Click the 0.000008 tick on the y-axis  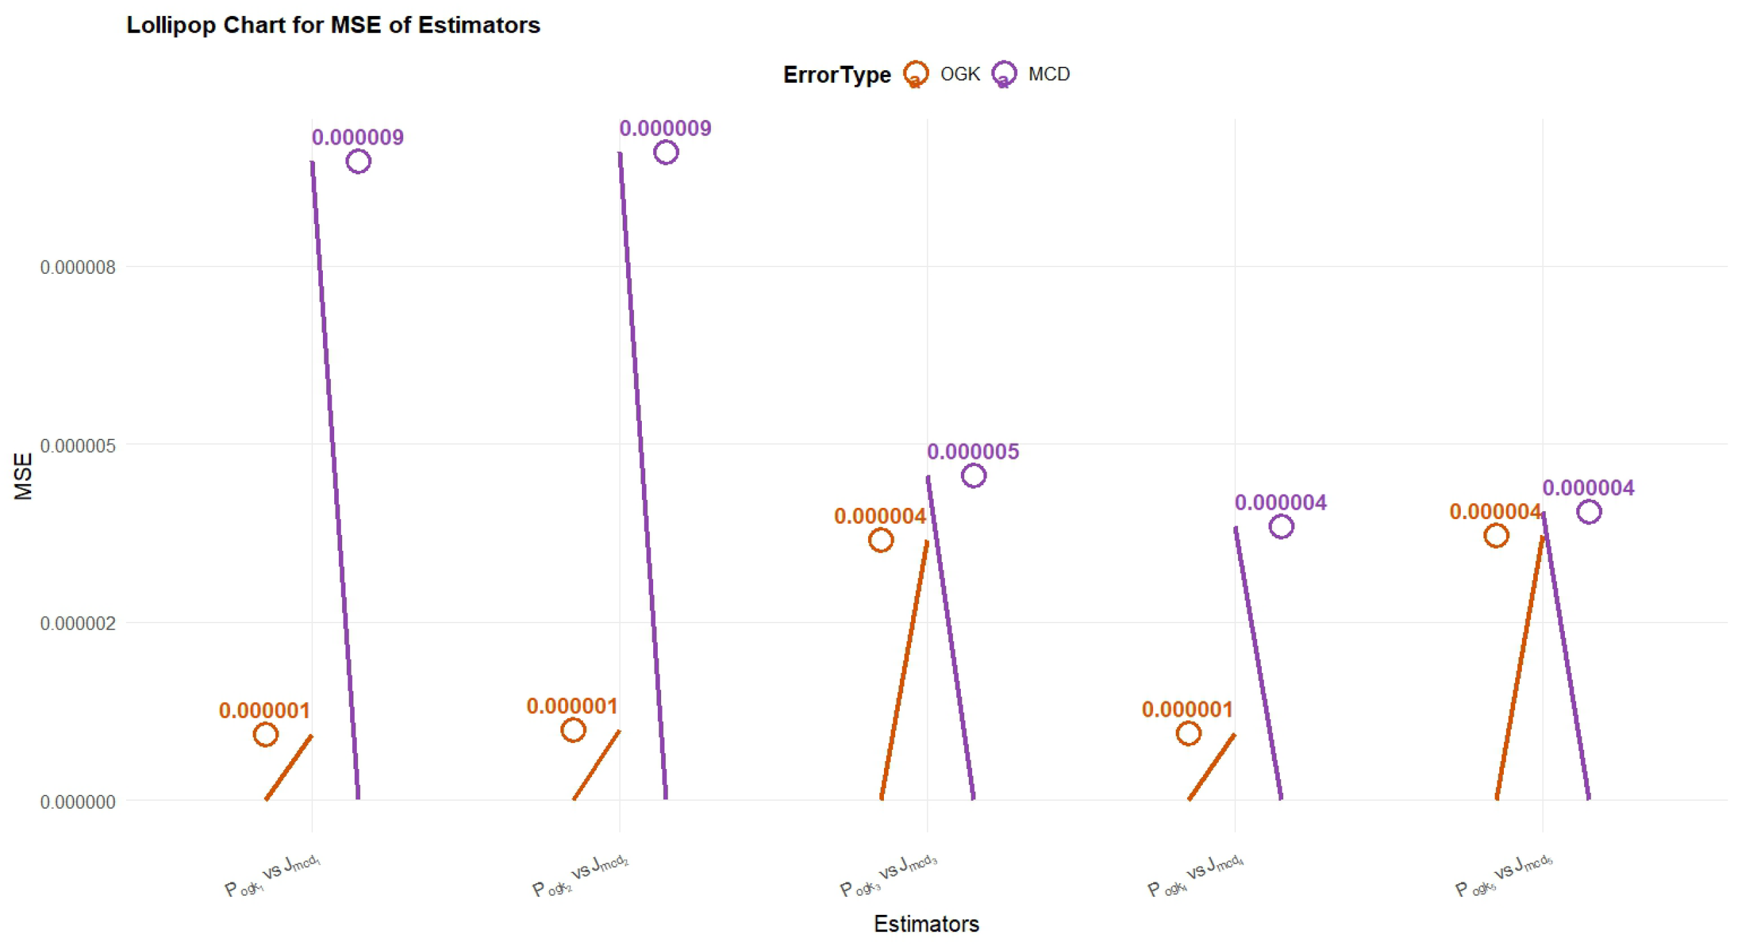tap(78, 267)
